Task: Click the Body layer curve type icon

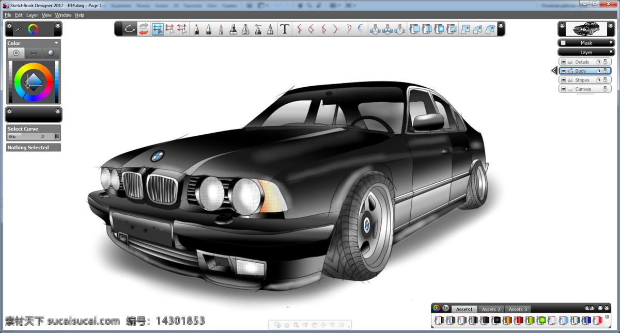Action: point(570,71)
